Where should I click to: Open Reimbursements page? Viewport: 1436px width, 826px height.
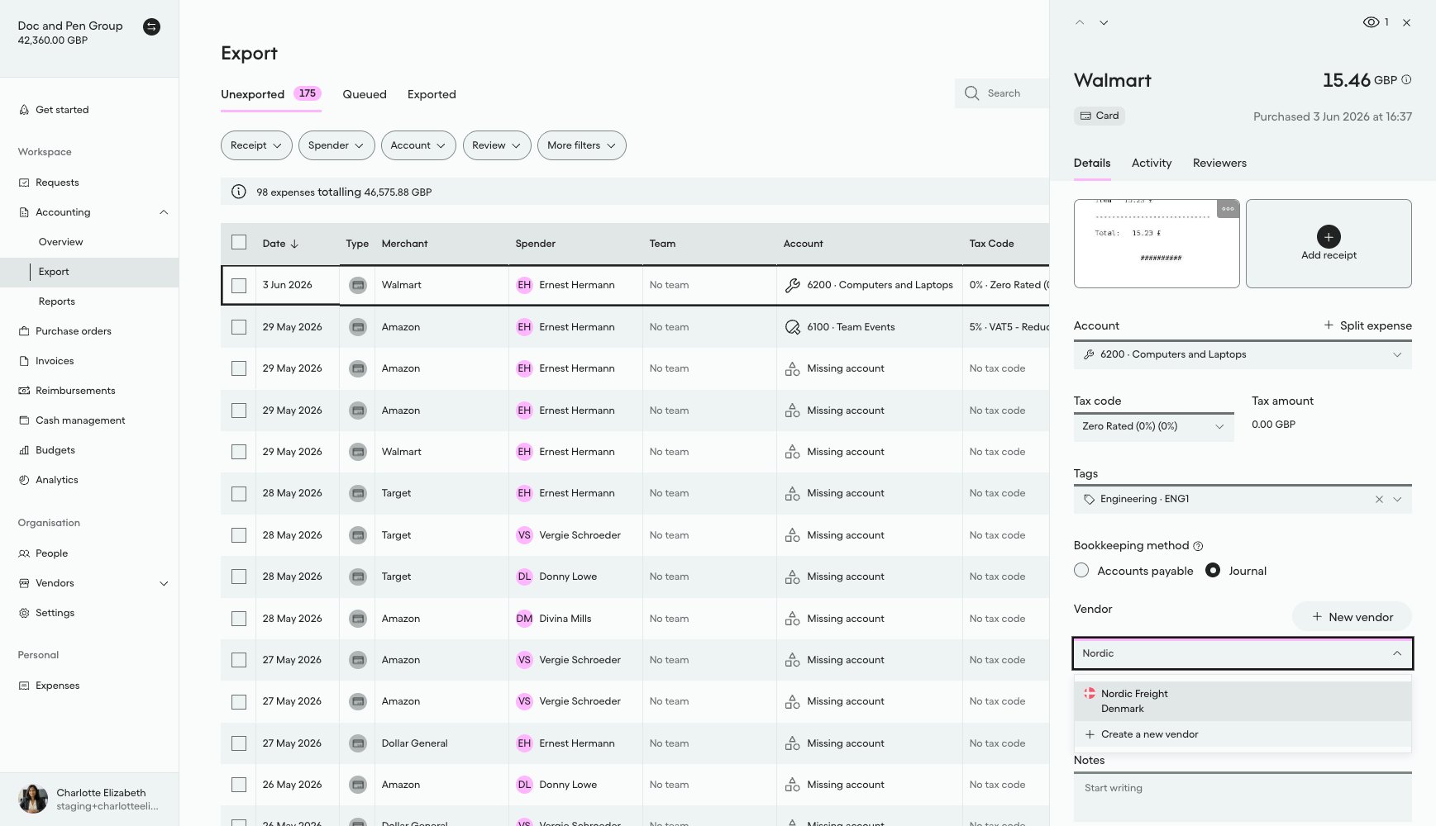pos(75,391)
